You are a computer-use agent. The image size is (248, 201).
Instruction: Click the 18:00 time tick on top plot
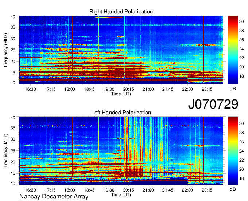(x=70, y=89)
